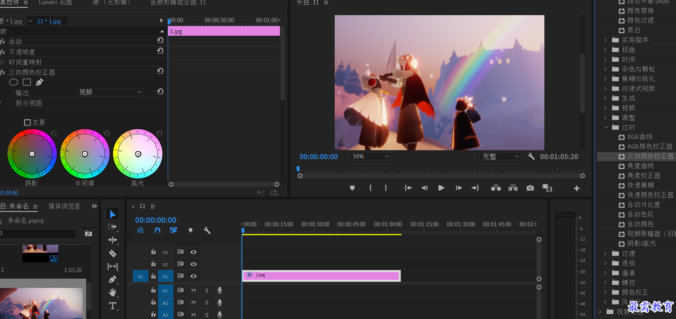Open the sequence 11 timeline panel menu

(x=153, y=206)
